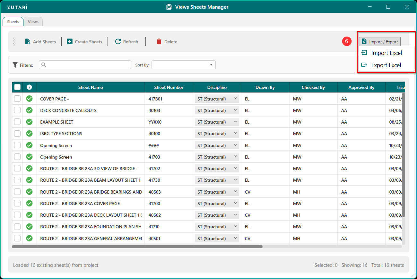Open the Import / Export button
417x279 pixels.
[380, 41]
